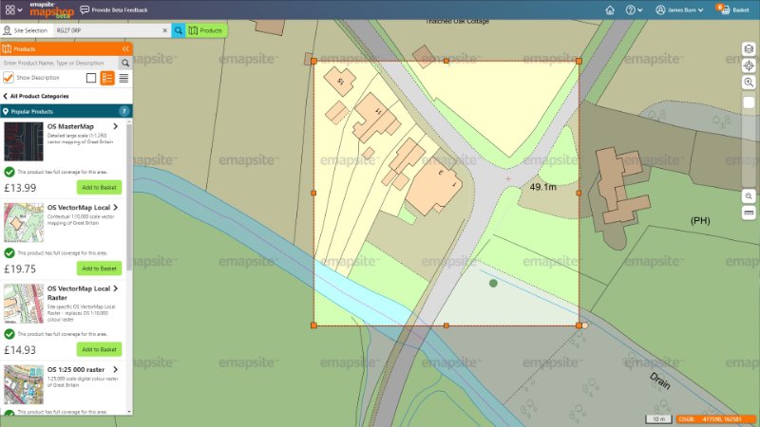This screenshot has height=427, width=760.
Task: Open the Basket
Action: tap(734, 9)
